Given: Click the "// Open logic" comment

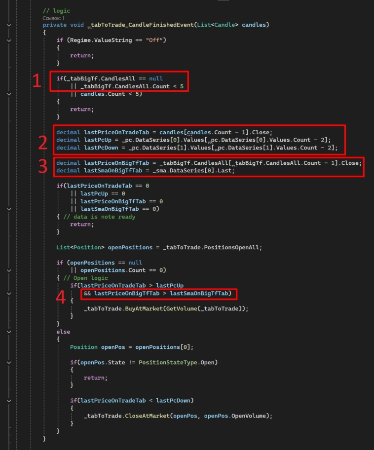Looking at the screenshot, I should coord(85,278).
